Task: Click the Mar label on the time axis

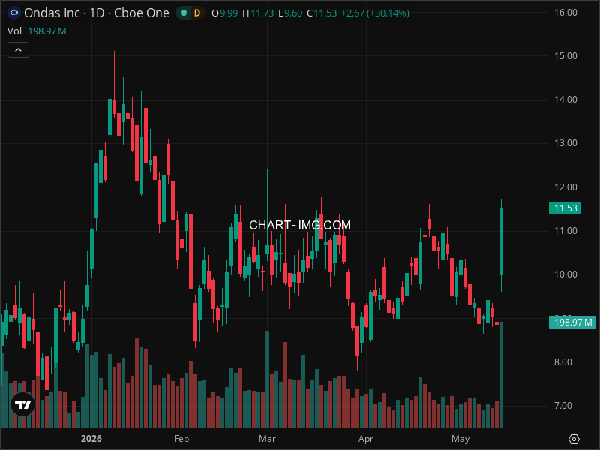Action: 267,439
